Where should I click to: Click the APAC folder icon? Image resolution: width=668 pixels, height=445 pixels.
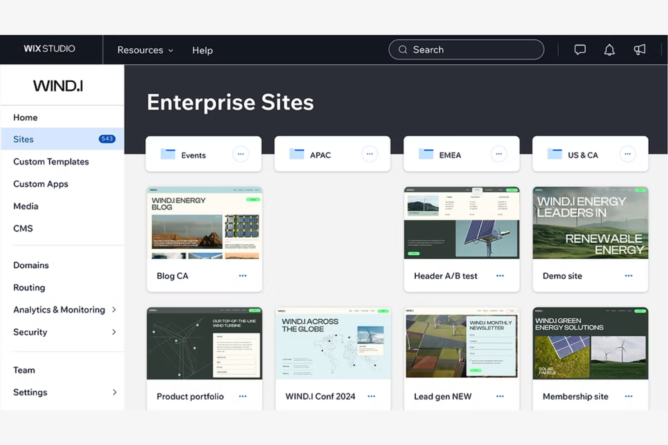297,154
